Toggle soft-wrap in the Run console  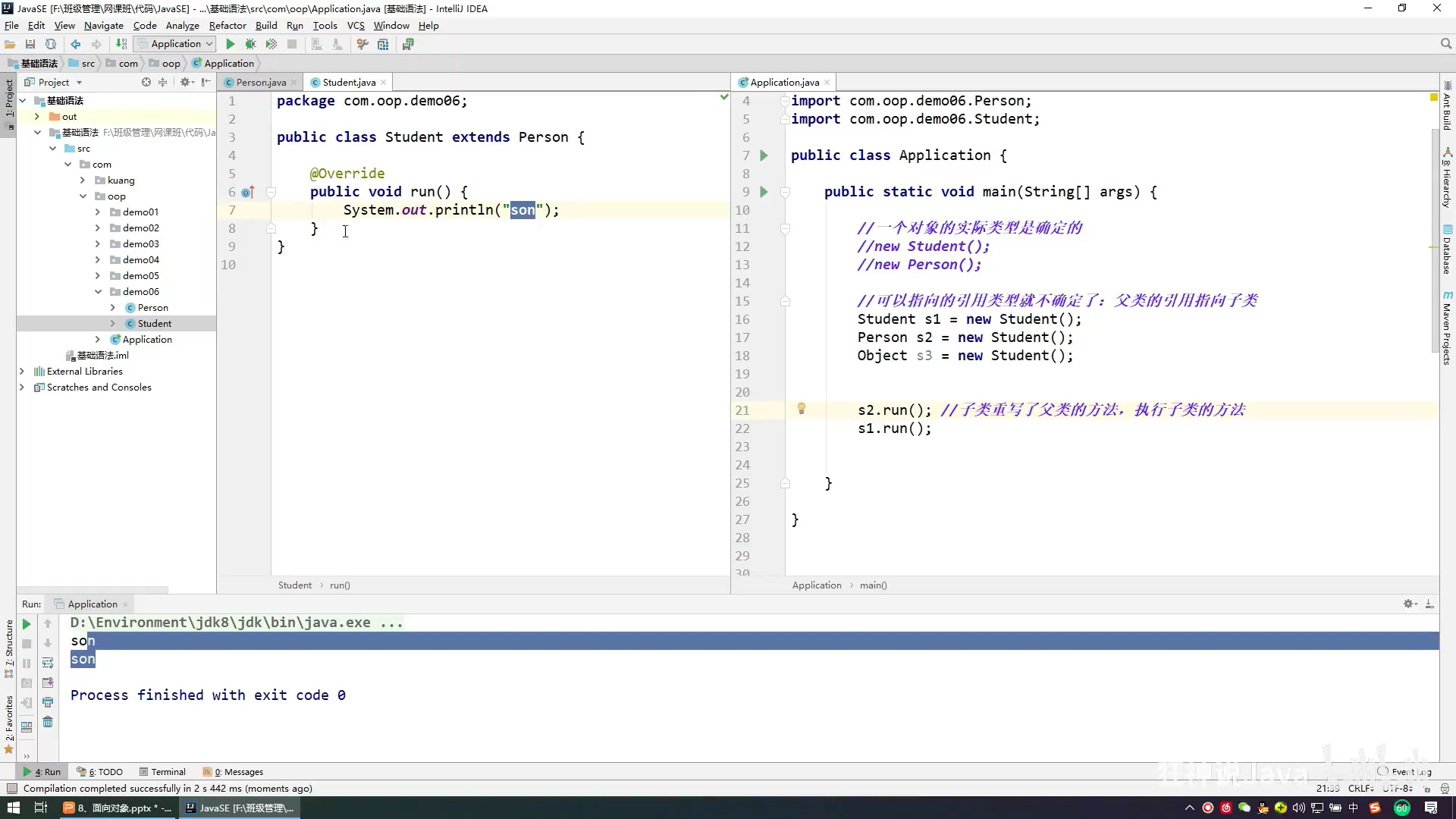pos(48,663)
